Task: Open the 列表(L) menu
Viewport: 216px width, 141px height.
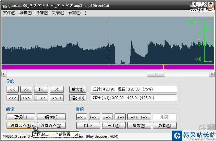Action: coord(58,13)
